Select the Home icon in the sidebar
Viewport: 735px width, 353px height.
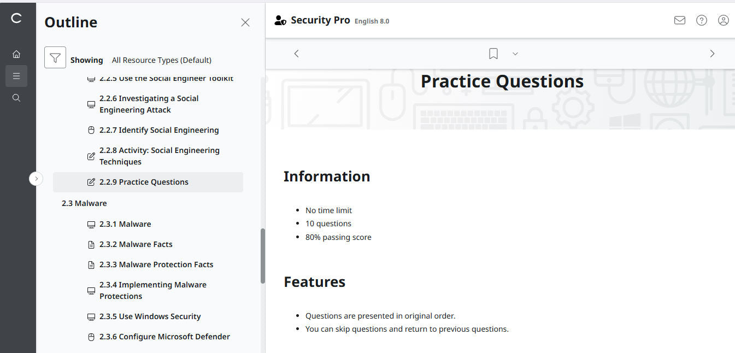click(16, 54)
